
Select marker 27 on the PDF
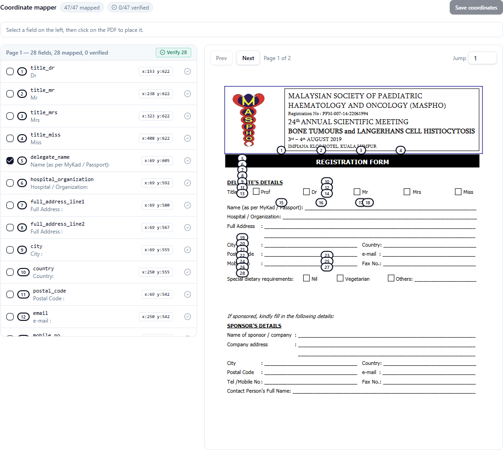(x=327, y=267)
